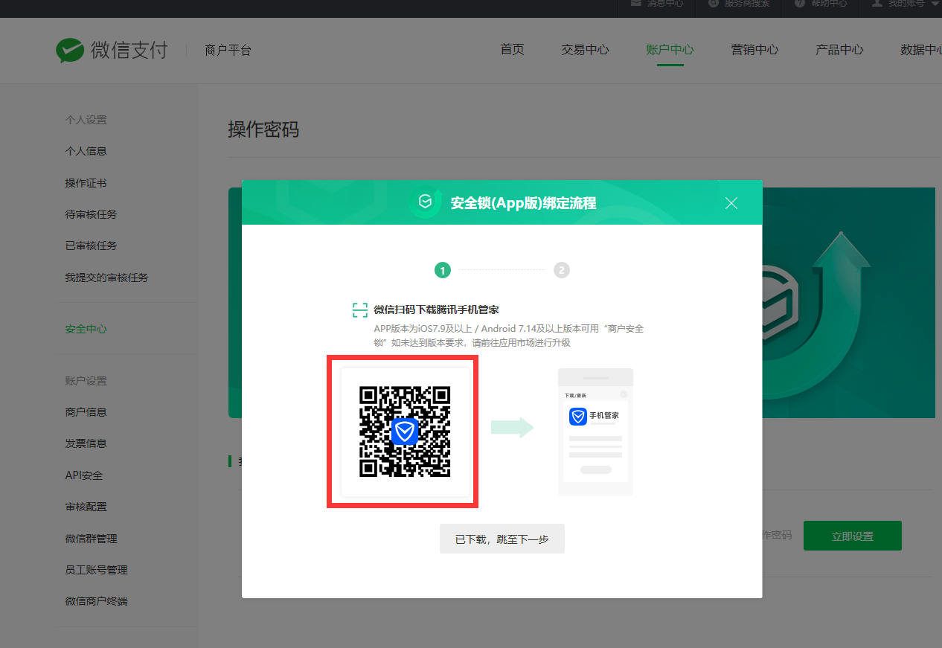Open 微信群管理 in the sidebar

point(91,539)
